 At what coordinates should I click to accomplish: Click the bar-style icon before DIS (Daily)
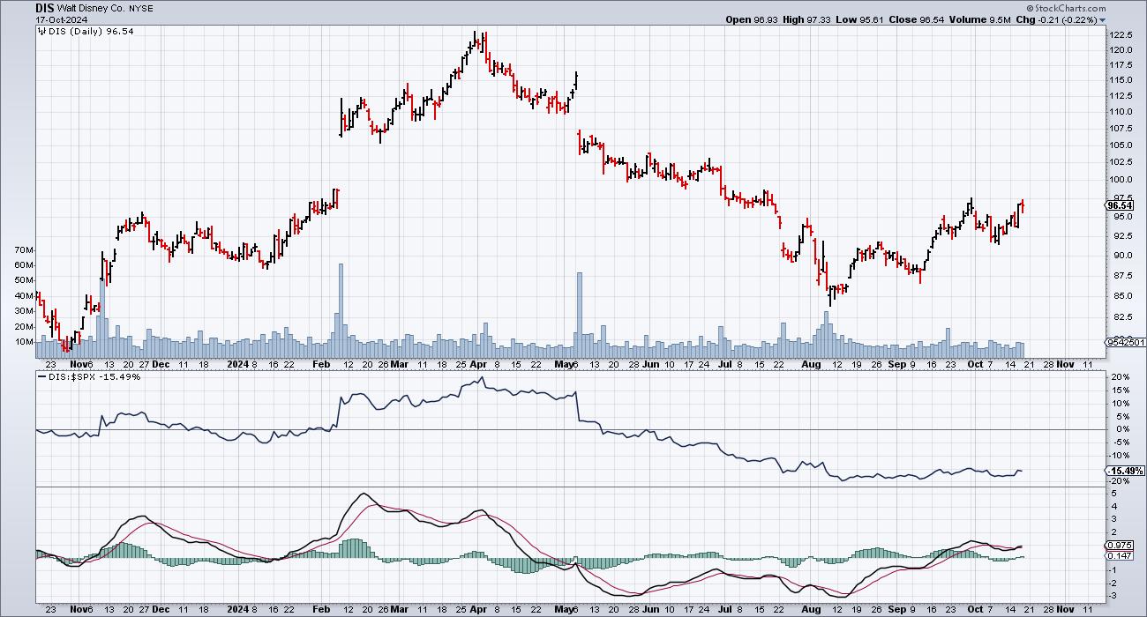[x=41, y=31]
